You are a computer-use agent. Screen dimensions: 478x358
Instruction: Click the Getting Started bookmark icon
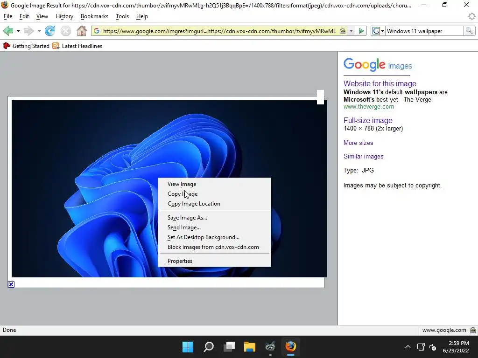point(7,46)
